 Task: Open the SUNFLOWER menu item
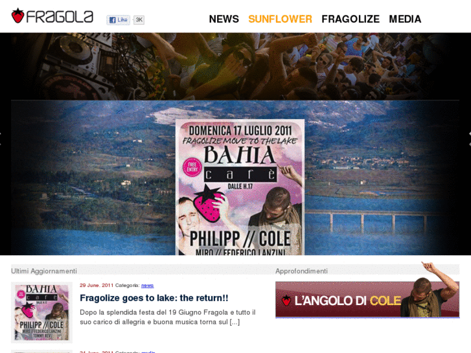280,19
